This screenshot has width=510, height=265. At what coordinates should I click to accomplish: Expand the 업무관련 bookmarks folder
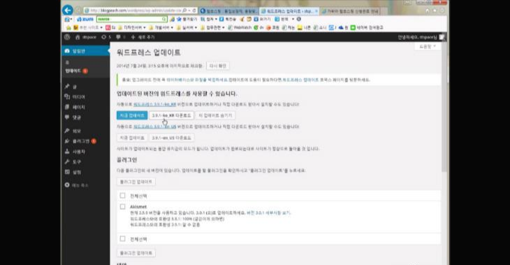[212, 28]
